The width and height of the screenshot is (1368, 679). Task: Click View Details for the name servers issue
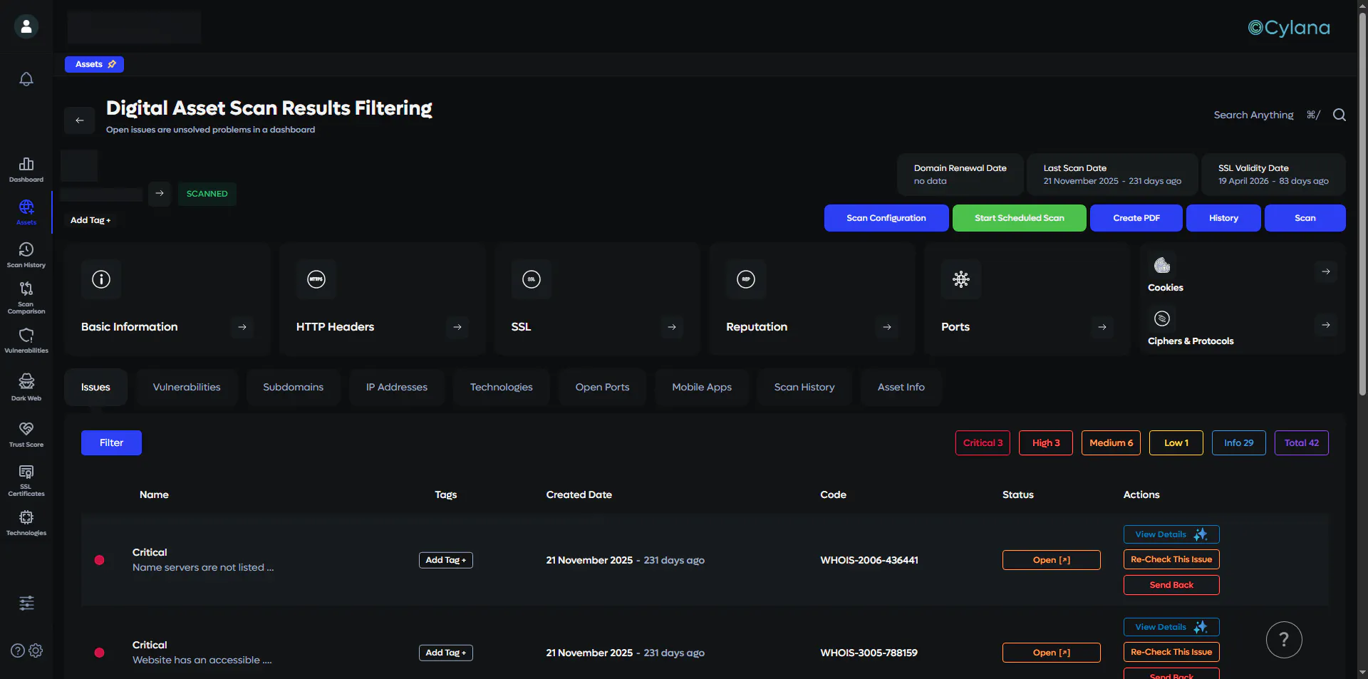(1171, 534)
